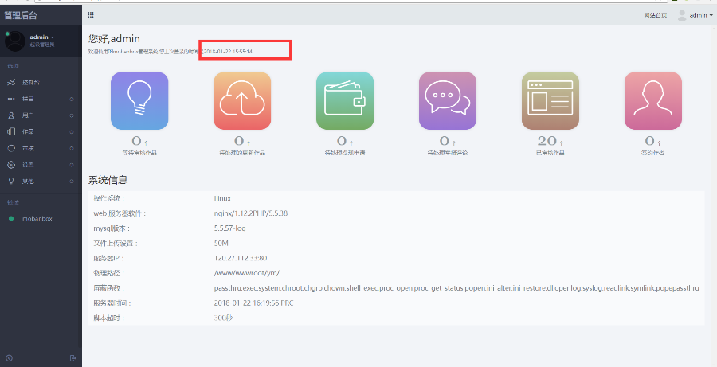Expand the 栏目 menu circle indicator
717x367 pixels.
point(72,100)
